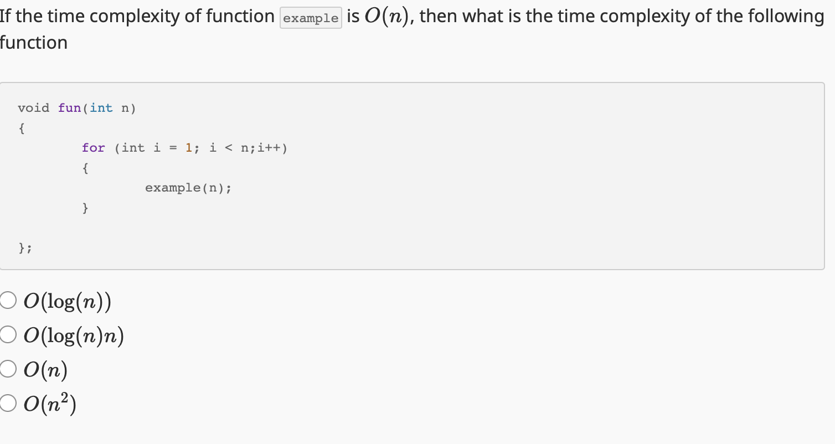Click the O(n²) answer label text
Screen dimensions: 835x444
pos(49,402)
